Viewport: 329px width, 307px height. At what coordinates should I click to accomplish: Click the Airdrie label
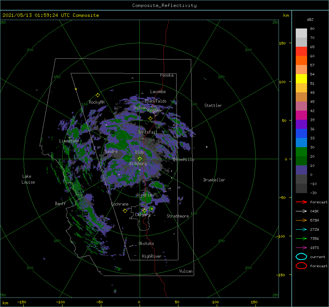pyautogui.click(x=144, y=195)
